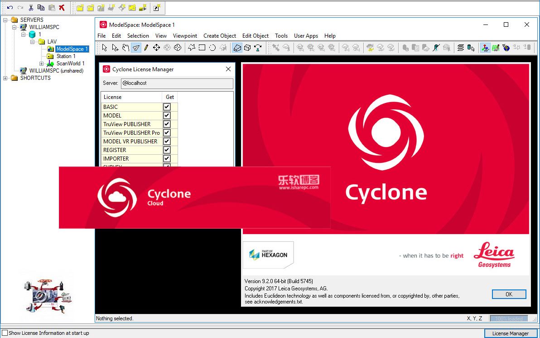This screenshot has height=338, width=540.
Task: Collapse the LAV folder node
Action: click(x=33, y=42)
